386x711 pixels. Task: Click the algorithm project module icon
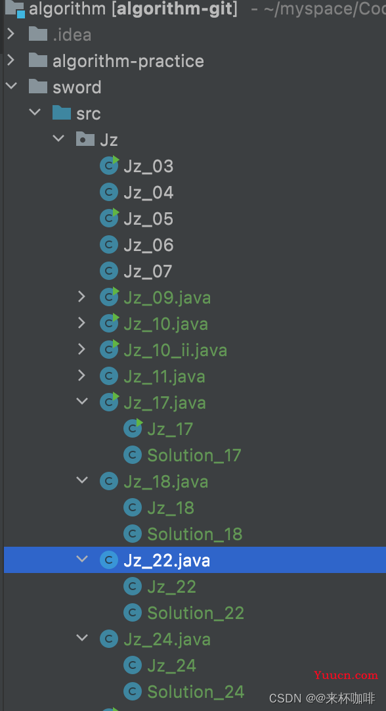pyautogui.click(x=14, y=9)
